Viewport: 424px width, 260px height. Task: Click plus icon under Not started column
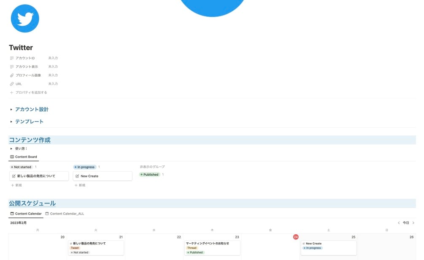click(12, 185)
